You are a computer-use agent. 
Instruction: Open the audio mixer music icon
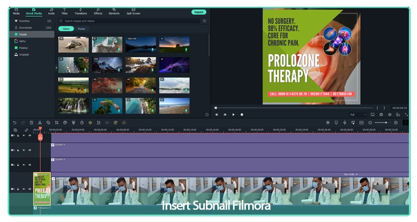(x=353, y=122)
